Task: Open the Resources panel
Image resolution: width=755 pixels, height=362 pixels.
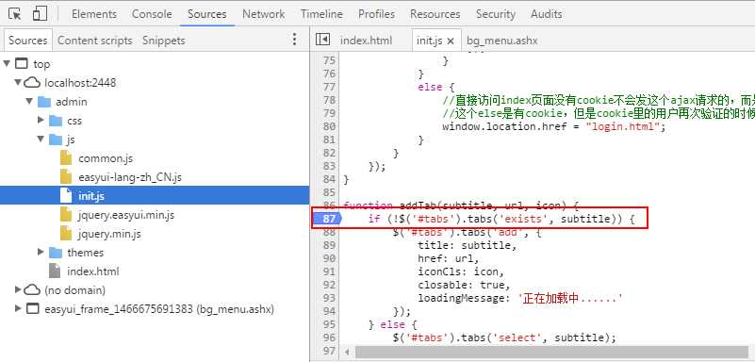Action: click(x=435, y=14)
